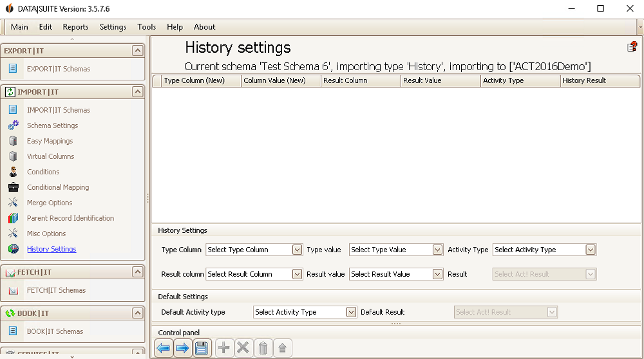The height and width of the screenshot is (359, 644).
Task: Click the Parent Record Identification books icon
Action: (x=13, y=218)
